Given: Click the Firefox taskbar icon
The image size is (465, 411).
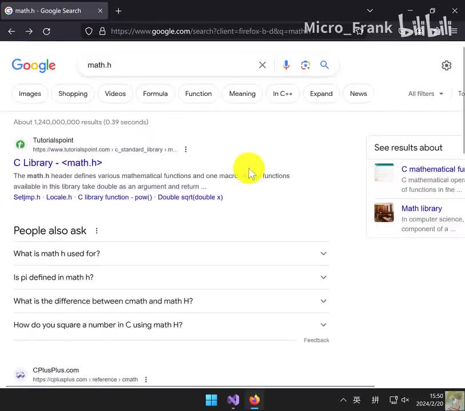Looking at the screenshot, I should tap(254, 400).
